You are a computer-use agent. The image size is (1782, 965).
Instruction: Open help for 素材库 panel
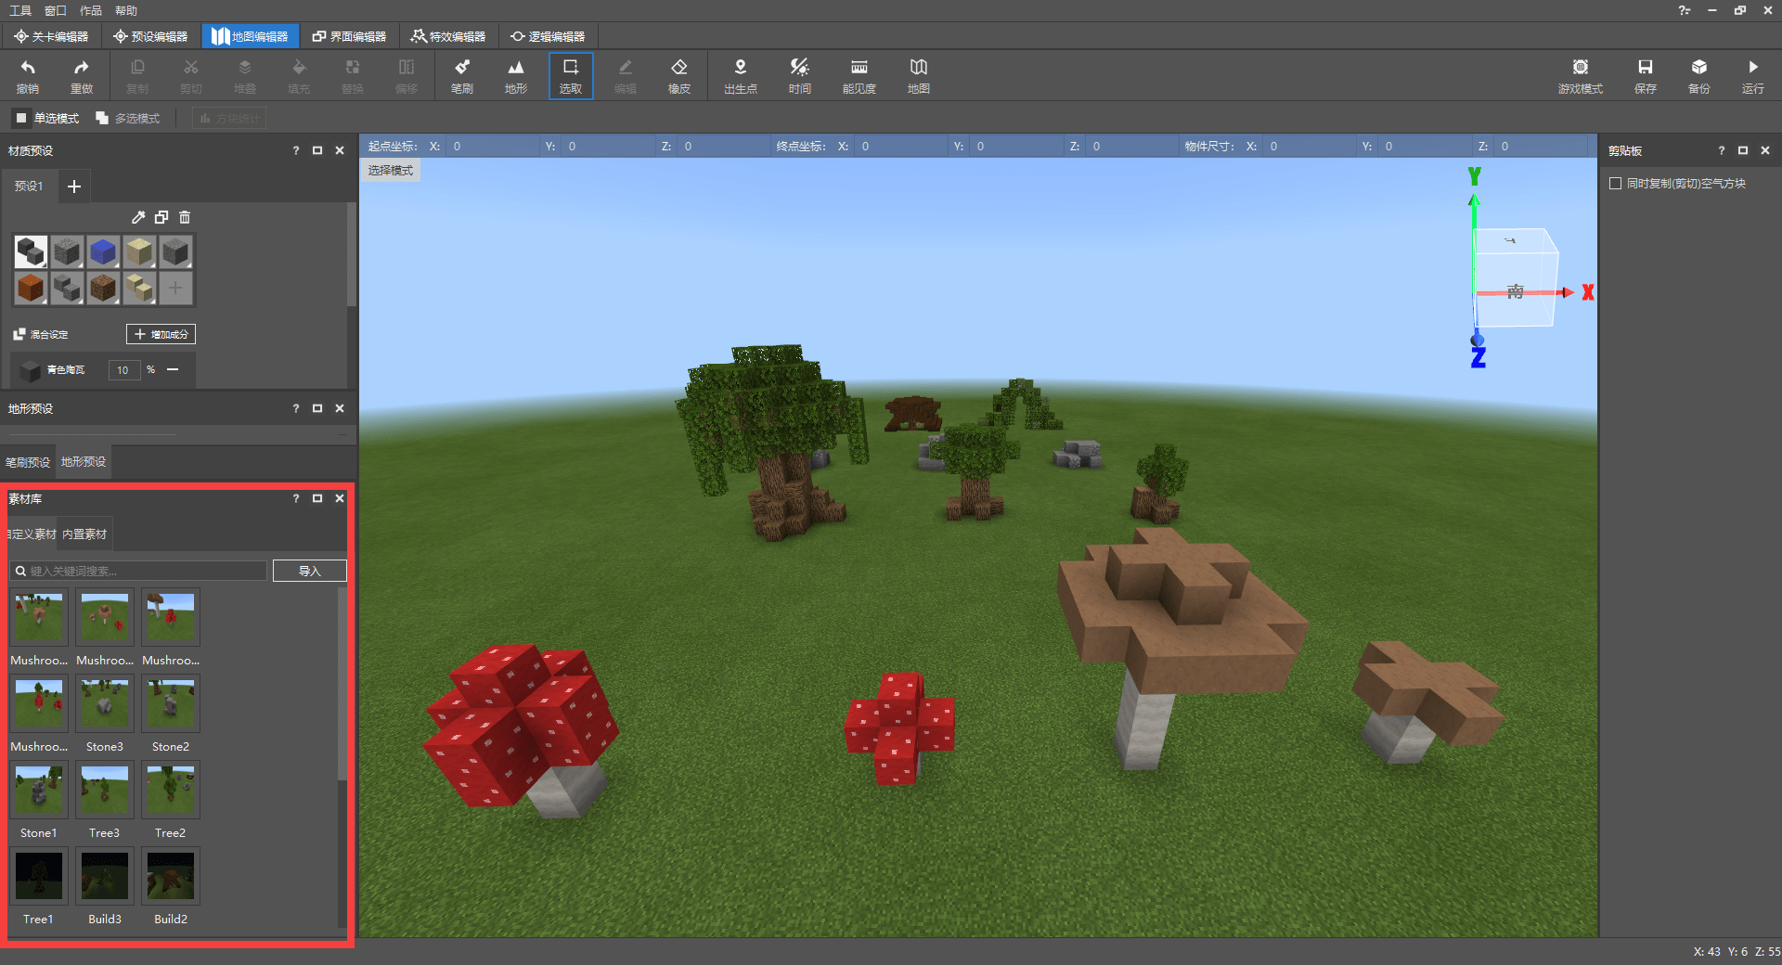[296, 498]
